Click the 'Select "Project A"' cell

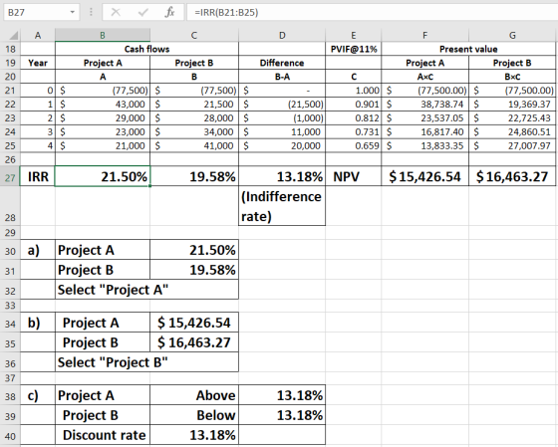point(146,290)
